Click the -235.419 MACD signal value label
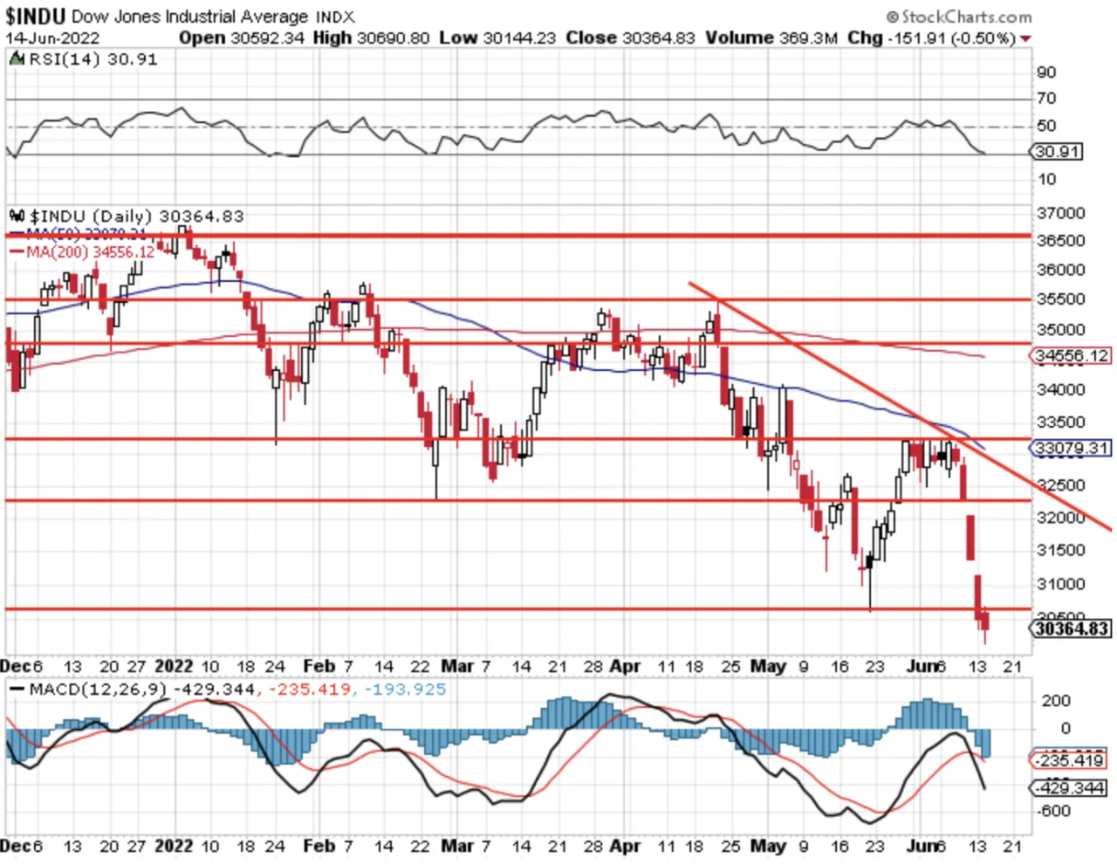Screen dimensions: 1117x865 pos(1071,760)
